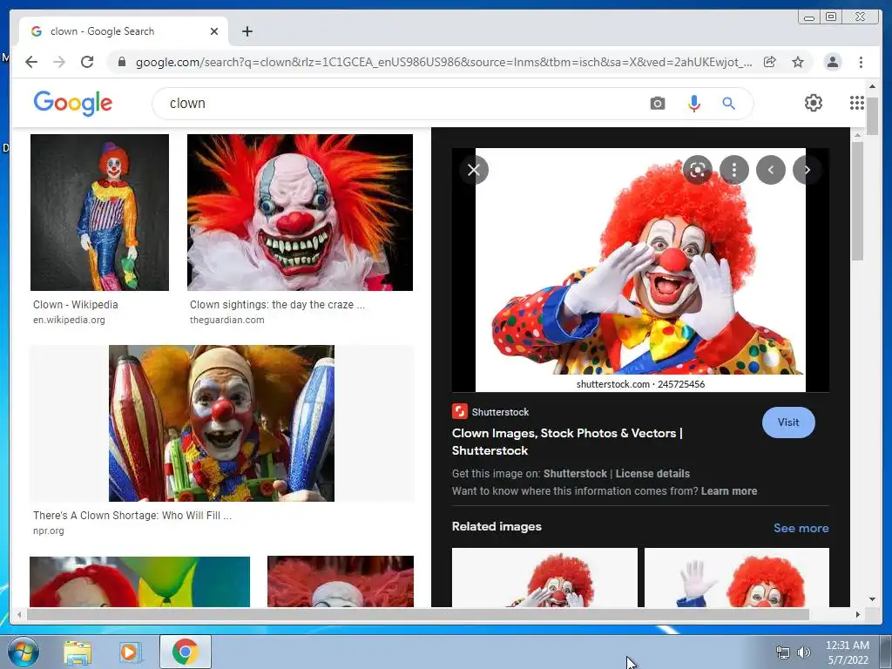
Task: Select the clown - Google Search tab
Action: (x=124, y=31)
